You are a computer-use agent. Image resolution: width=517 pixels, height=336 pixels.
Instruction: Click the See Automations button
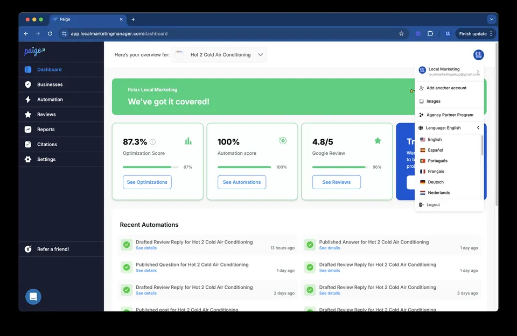tap(242, 182)
